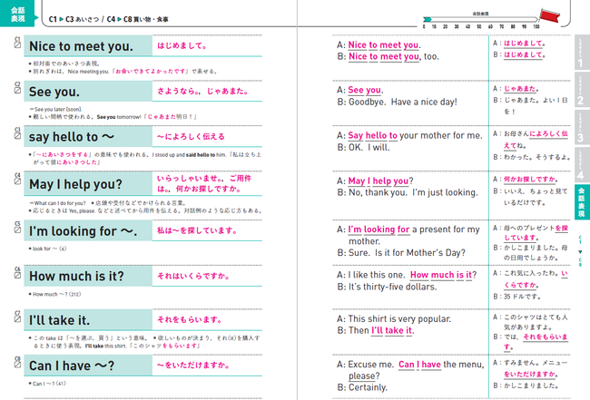Select the heading "May I help you?"
Viewport: 590px width, 400px height.
(x=75, y=184)
